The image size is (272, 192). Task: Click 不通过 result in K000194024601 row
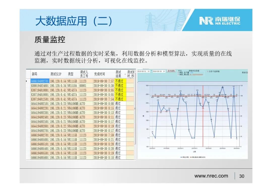(x=120, y=86)
